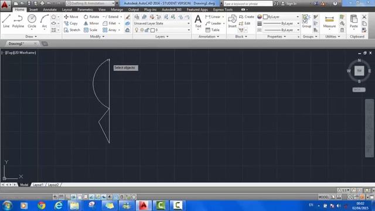Choose the Circle tool in Draw panel
This screenshot has height=211, width=375.
32,21
